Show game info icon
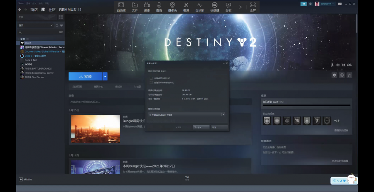Image resolution: width=374 pixels, height=192 pixels. 342,75
